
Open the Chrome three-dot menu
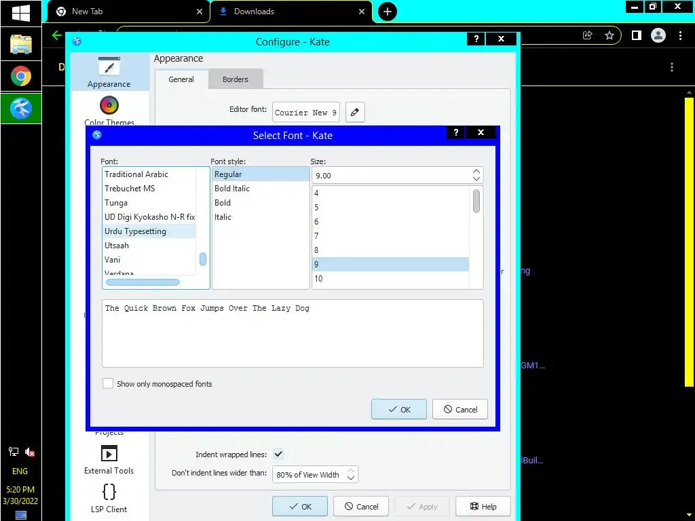(680, 35)
